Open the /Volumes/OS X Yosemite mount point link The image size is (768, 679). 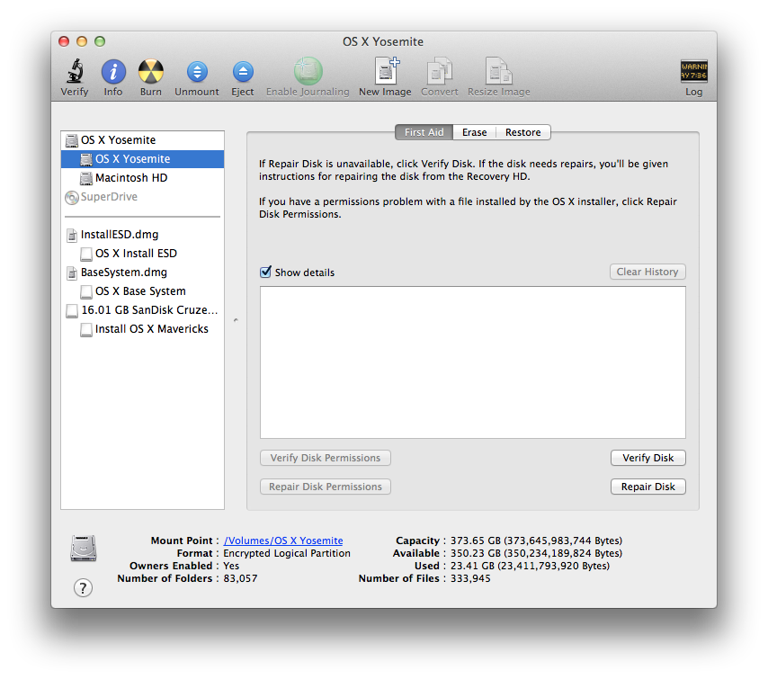(283, 541)
